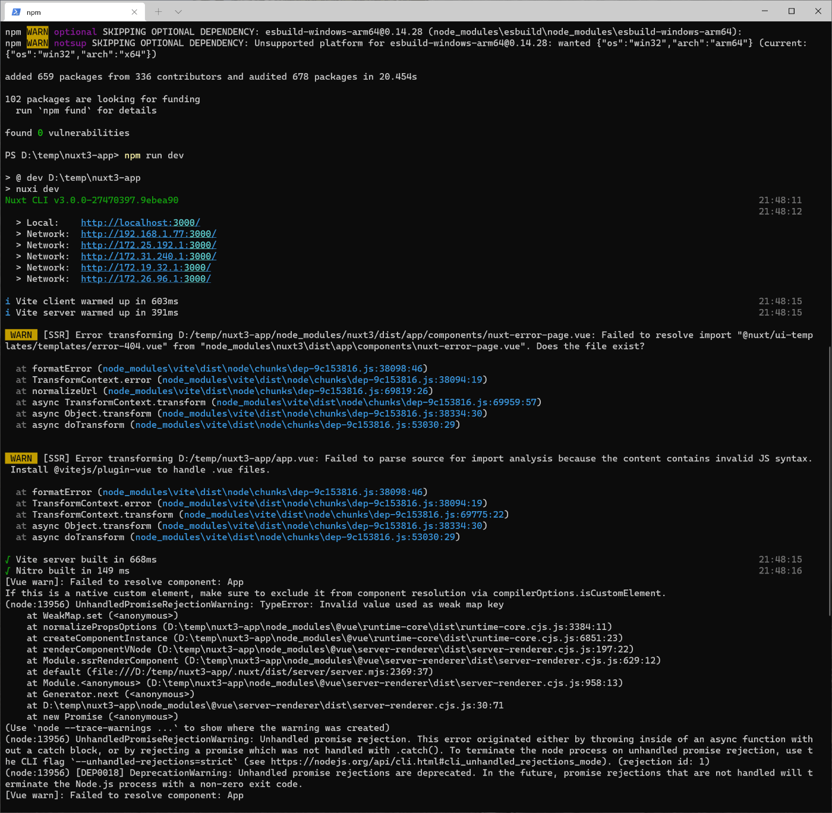The width and height of the screenshot is (832, 813).
Task: Close the terminal window
Action: click(818, 11)
